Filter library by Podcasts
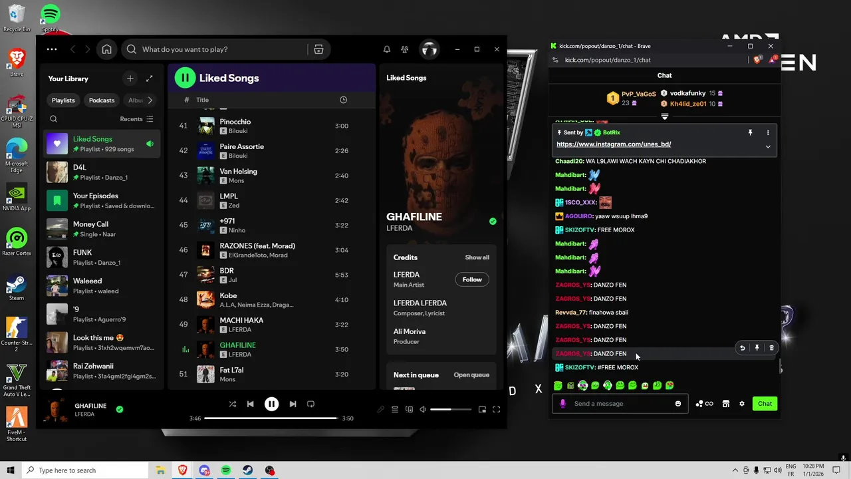Image resolution: width=851 pixels, height=479 pixels. coord(102,100)
